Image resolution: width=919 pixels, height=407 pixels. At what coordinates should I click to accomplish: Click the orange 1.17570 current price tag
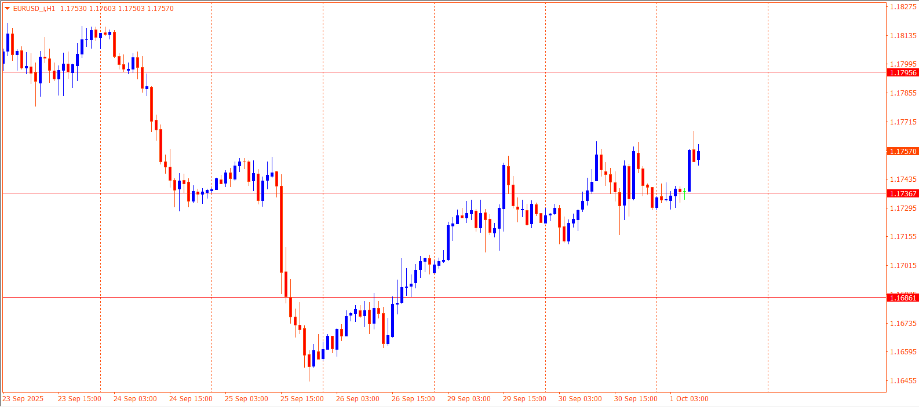(x=903, y=152)
